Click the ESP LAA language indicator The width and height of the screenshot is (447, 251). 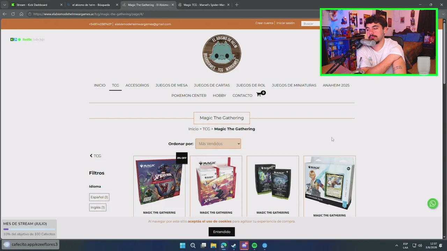pyautogui.click(x=405, y=245)
